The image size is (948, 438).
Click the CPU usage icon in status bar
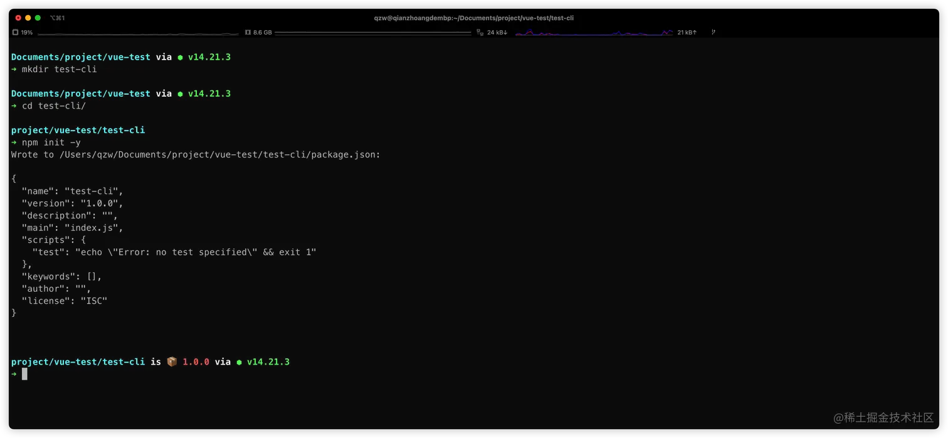point(15,32)
